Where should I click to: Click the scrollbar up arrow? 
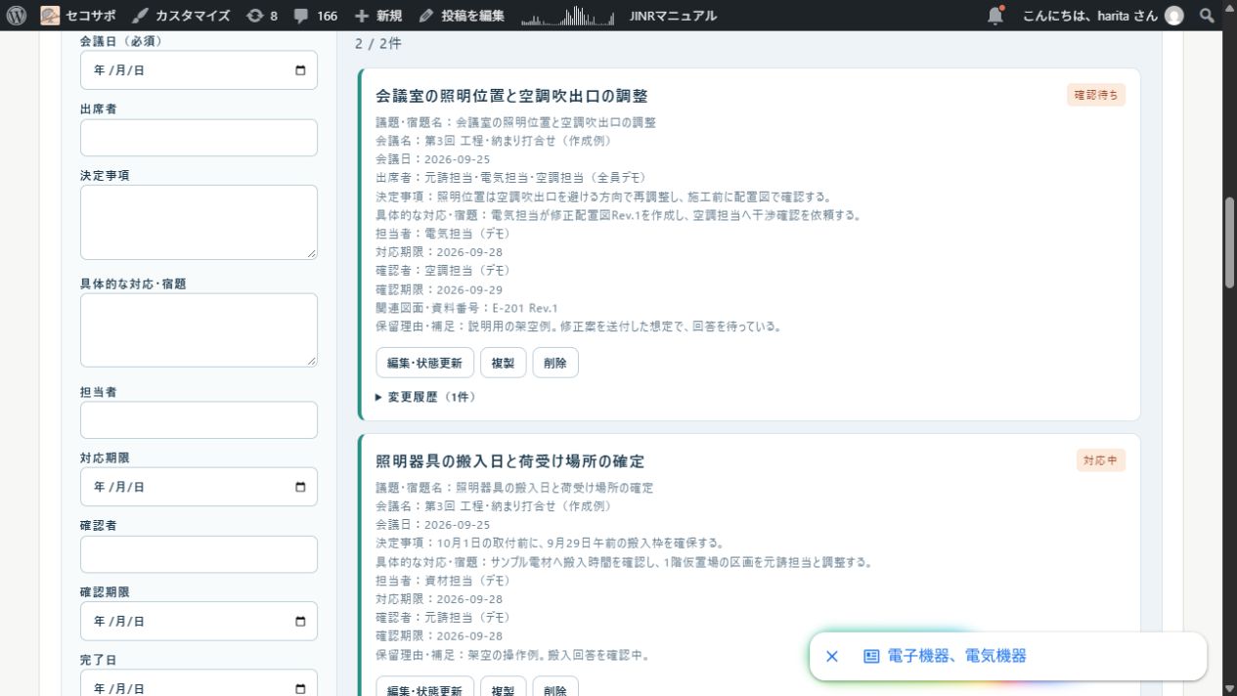pyautogui.click(x=1229, y=8)
